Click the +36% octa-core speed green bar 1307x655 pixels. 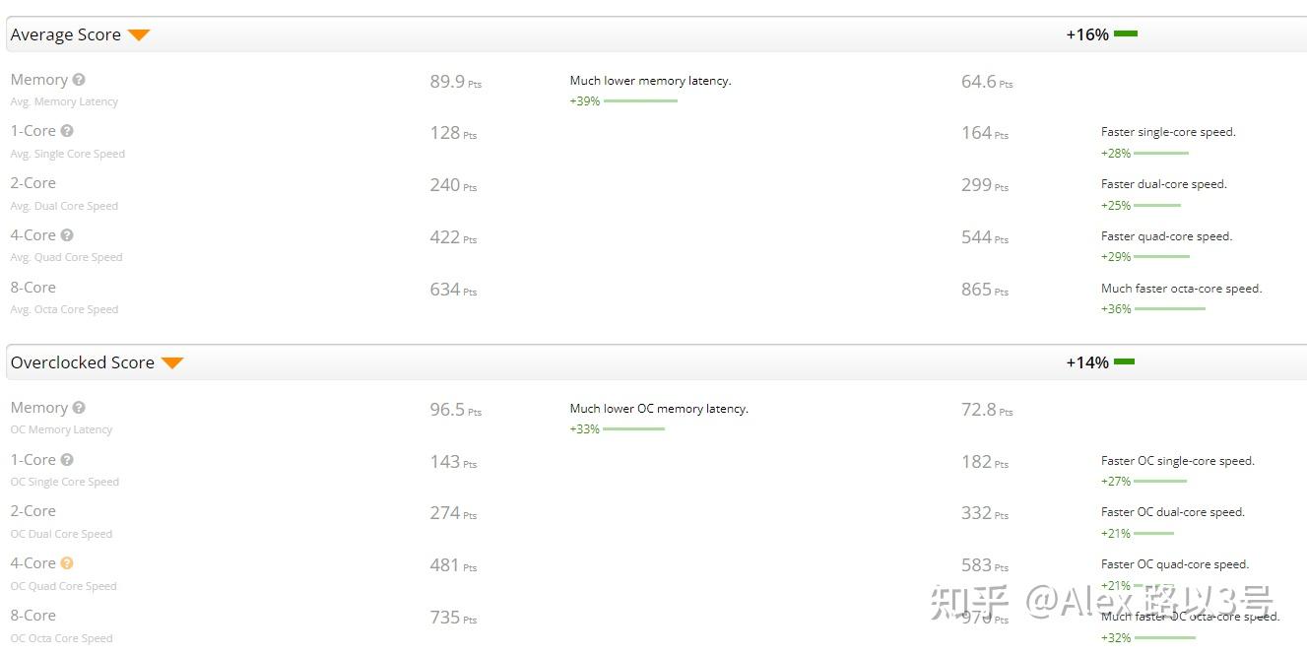pos(1169,309)
